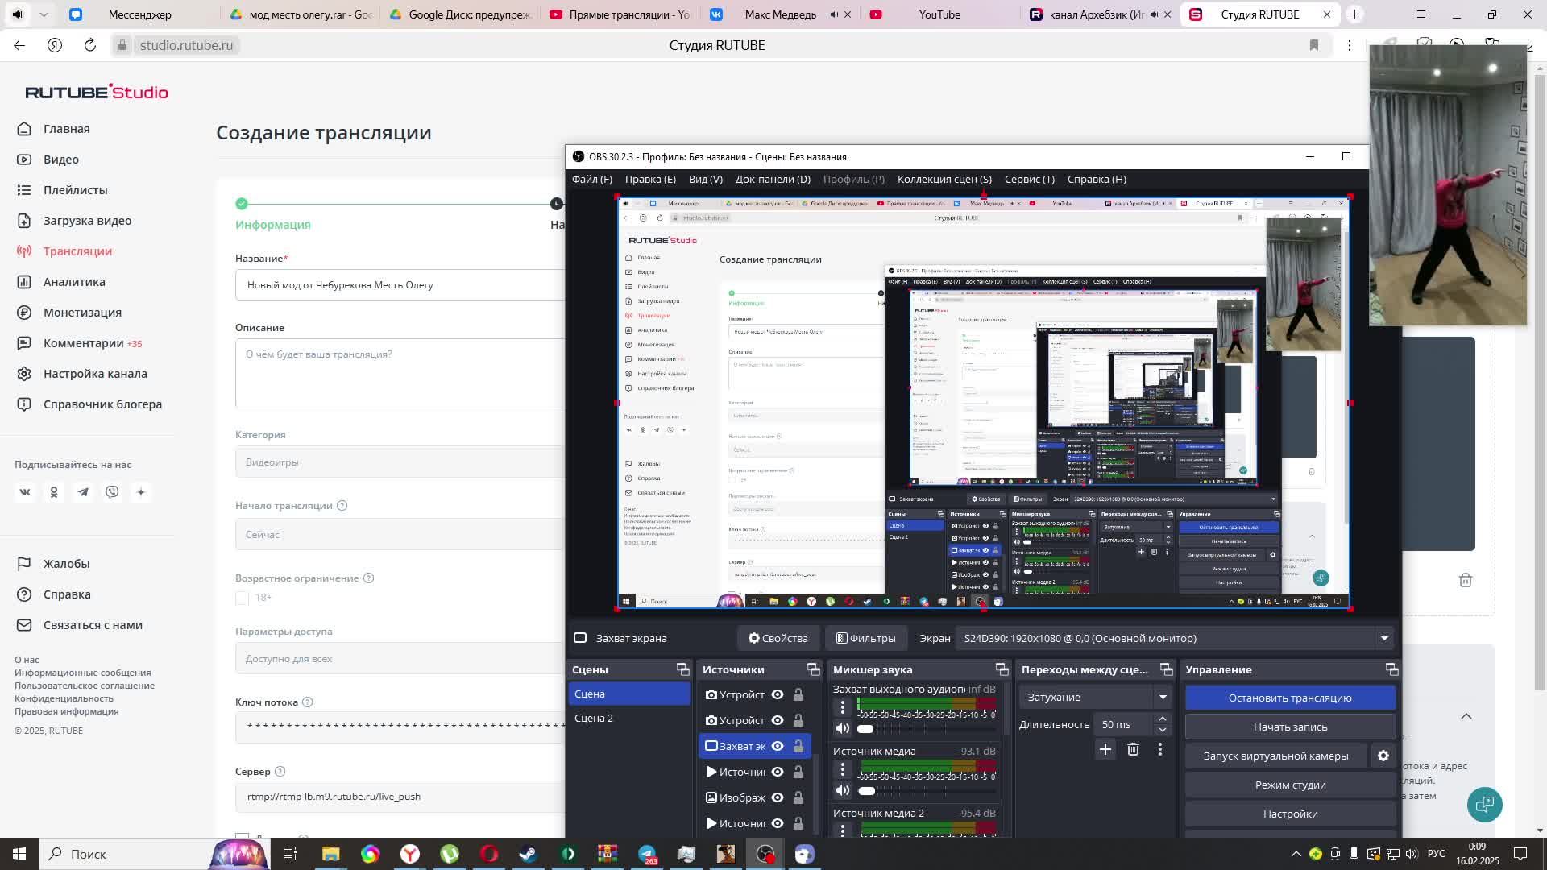Viewport: 1547px width, 870px height.
Task: Open RUTUBE Telegram social icon
Action: 83,491
